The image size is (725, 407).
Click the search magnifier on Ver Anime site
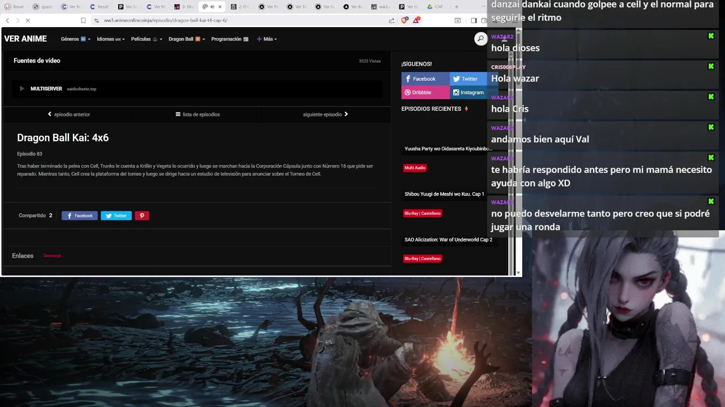[480, 38]
